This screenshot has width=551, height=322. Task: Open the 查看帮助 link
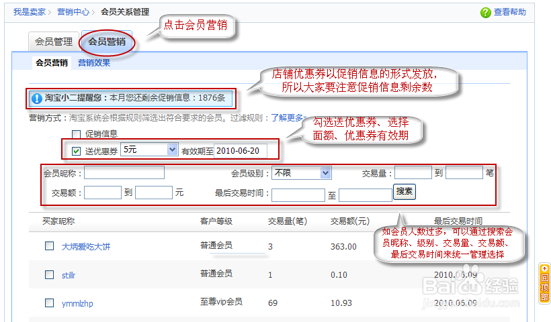[x=509, y=12]
